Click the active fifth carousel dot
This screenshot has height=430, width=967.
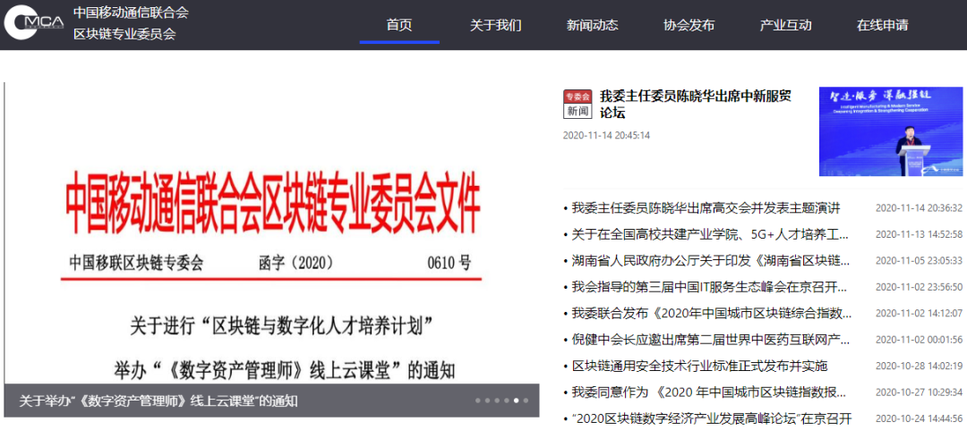pos(517,400)
